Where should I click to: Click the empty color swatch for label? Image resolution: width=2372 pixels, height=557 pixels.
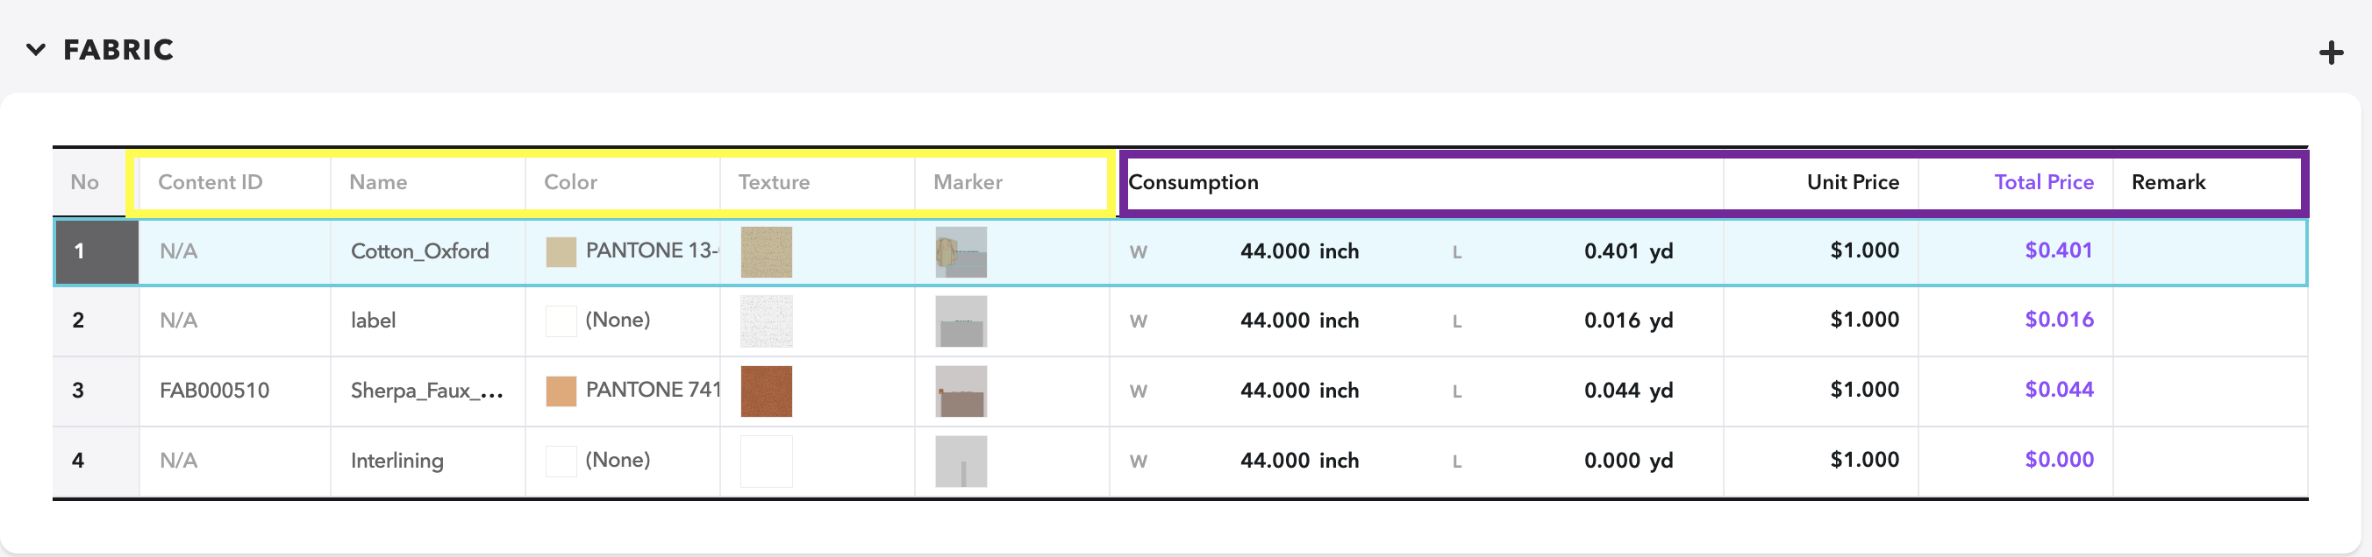pyautogui.click(x=561, y=321)
